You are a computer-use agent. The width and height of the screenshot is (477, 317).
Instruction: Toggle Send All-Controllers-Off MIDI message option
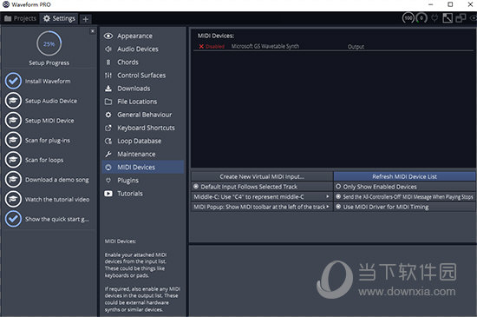tap(404, 197)
